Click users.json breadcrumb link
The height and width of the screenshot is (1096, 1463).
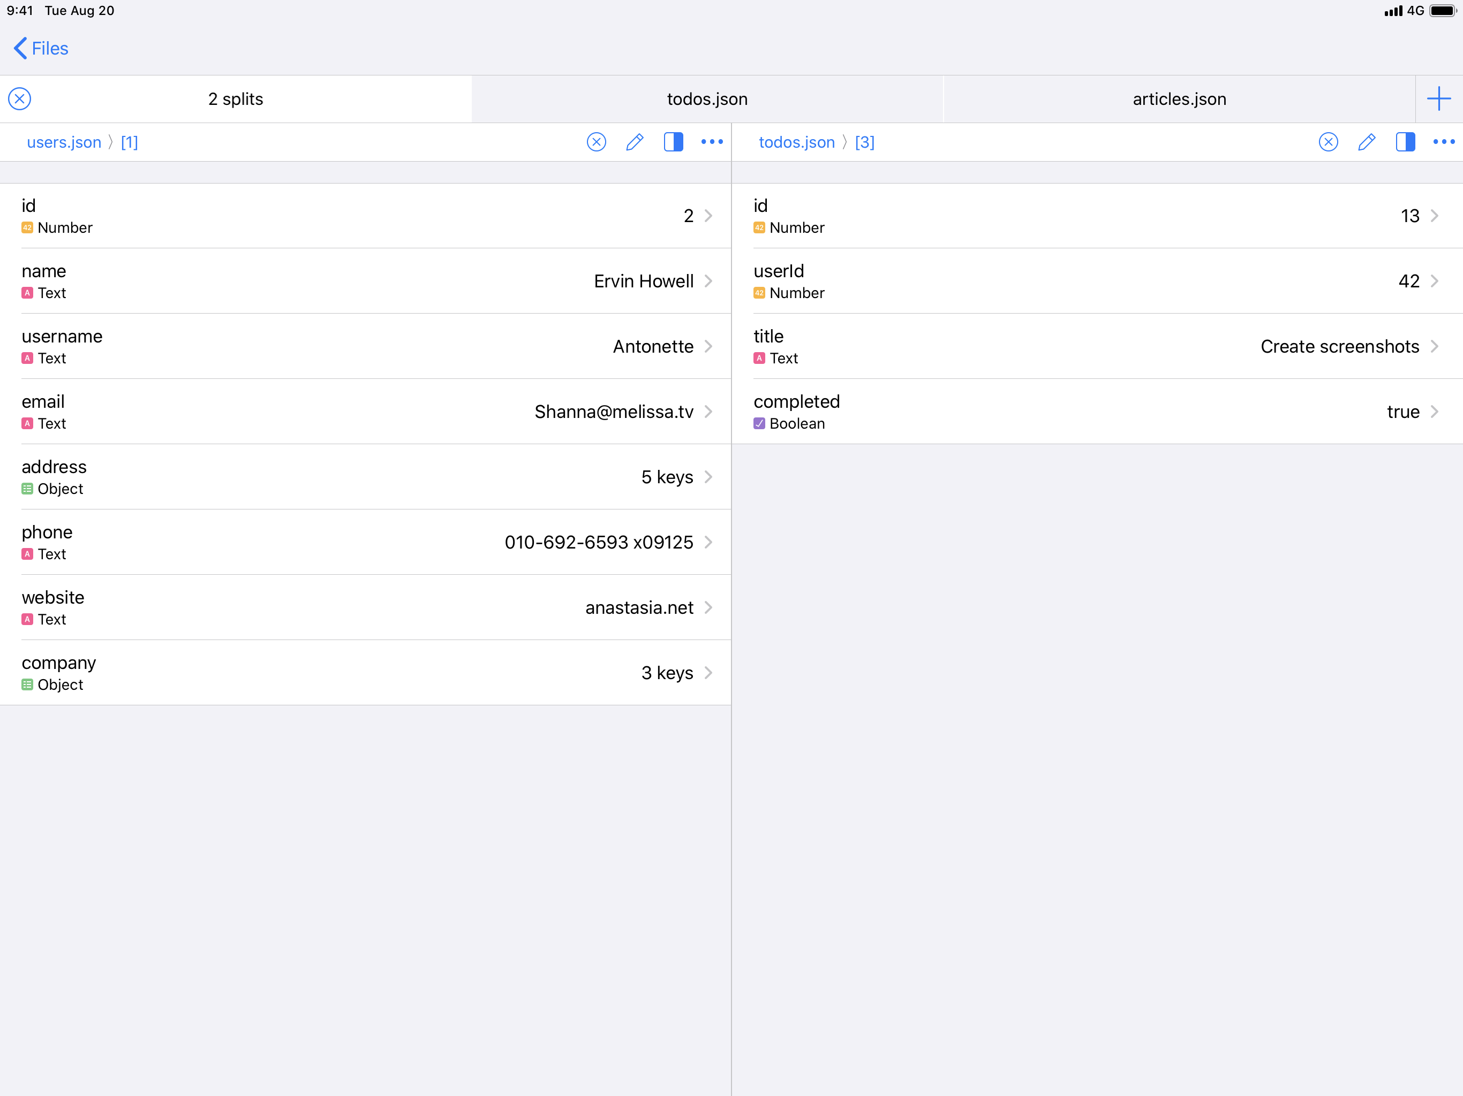point(64,142)
